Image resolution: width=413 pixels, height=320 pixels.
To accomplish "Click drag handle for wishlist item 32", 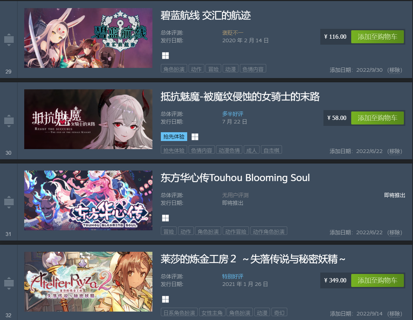I will coord(9,283).
